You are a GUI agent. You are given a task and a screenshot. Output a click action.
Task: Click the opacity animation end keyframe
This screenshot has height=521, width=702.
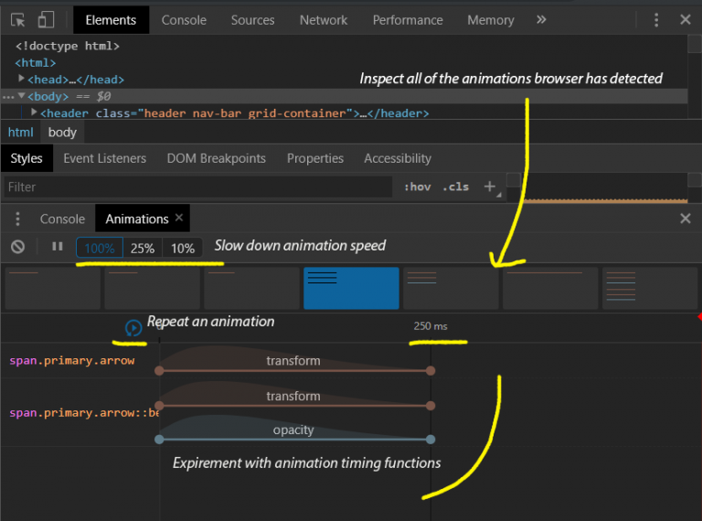pyautogui.click(x=431, y=440)
